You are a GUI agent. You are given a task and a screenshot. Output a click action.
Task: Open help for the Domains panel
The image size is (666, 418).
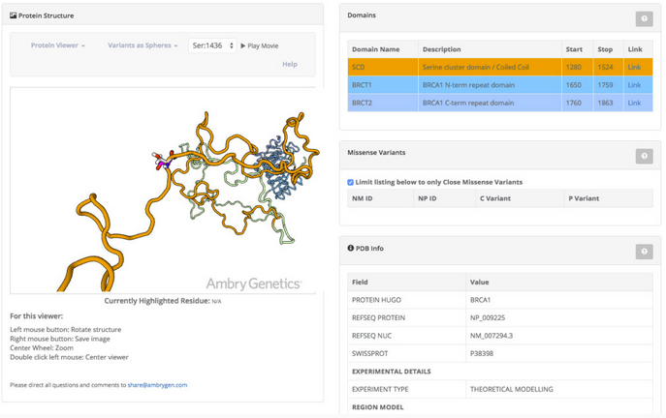pyautogui.click(x=643, y=18)
